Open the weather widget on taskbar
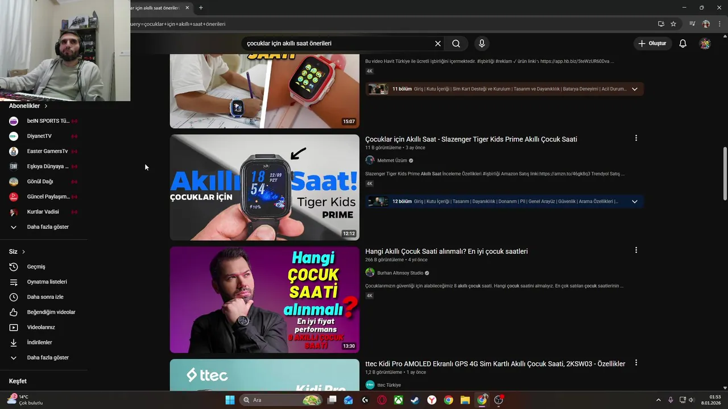 (x=26, y=400)
